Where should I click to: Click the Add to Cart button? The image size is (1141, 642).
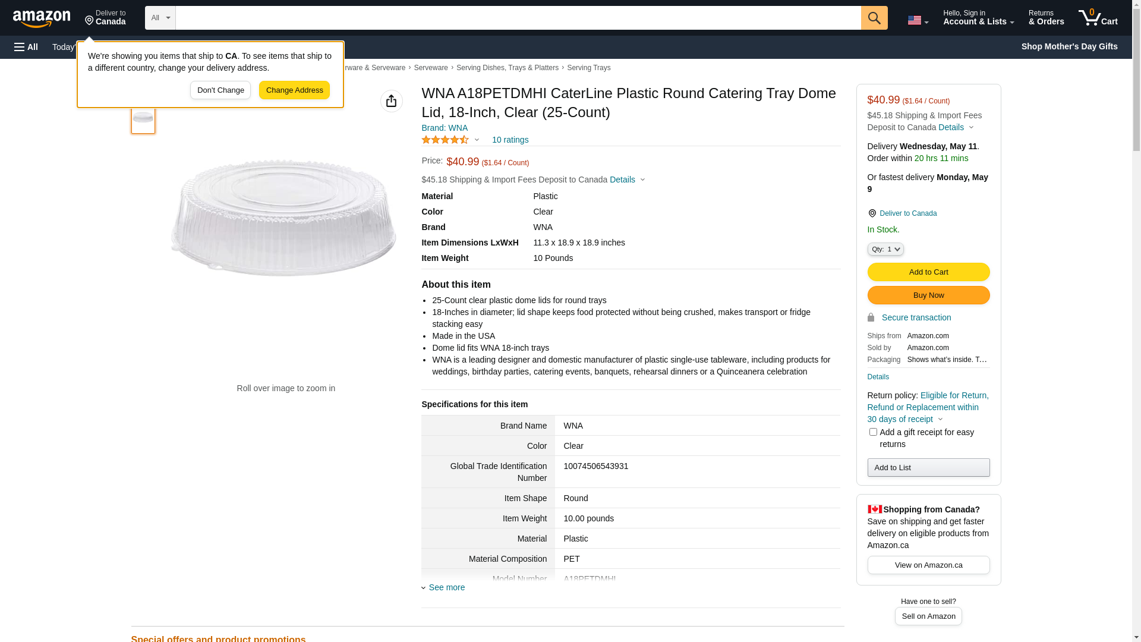(x=928, y=272)
